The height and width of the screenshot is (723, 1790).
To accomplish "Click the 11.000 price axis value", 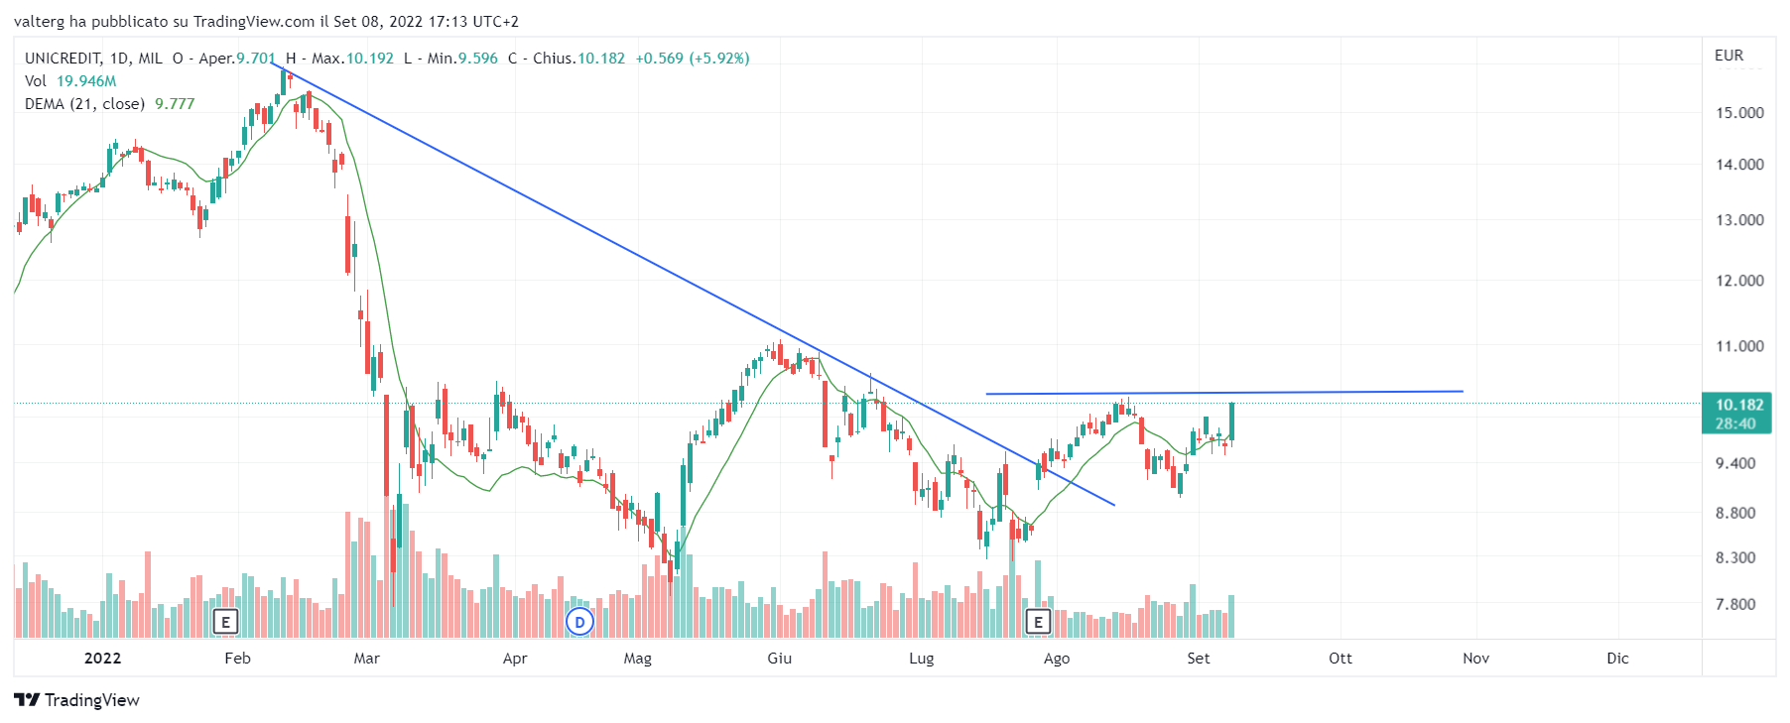I will click(1739, 346).
